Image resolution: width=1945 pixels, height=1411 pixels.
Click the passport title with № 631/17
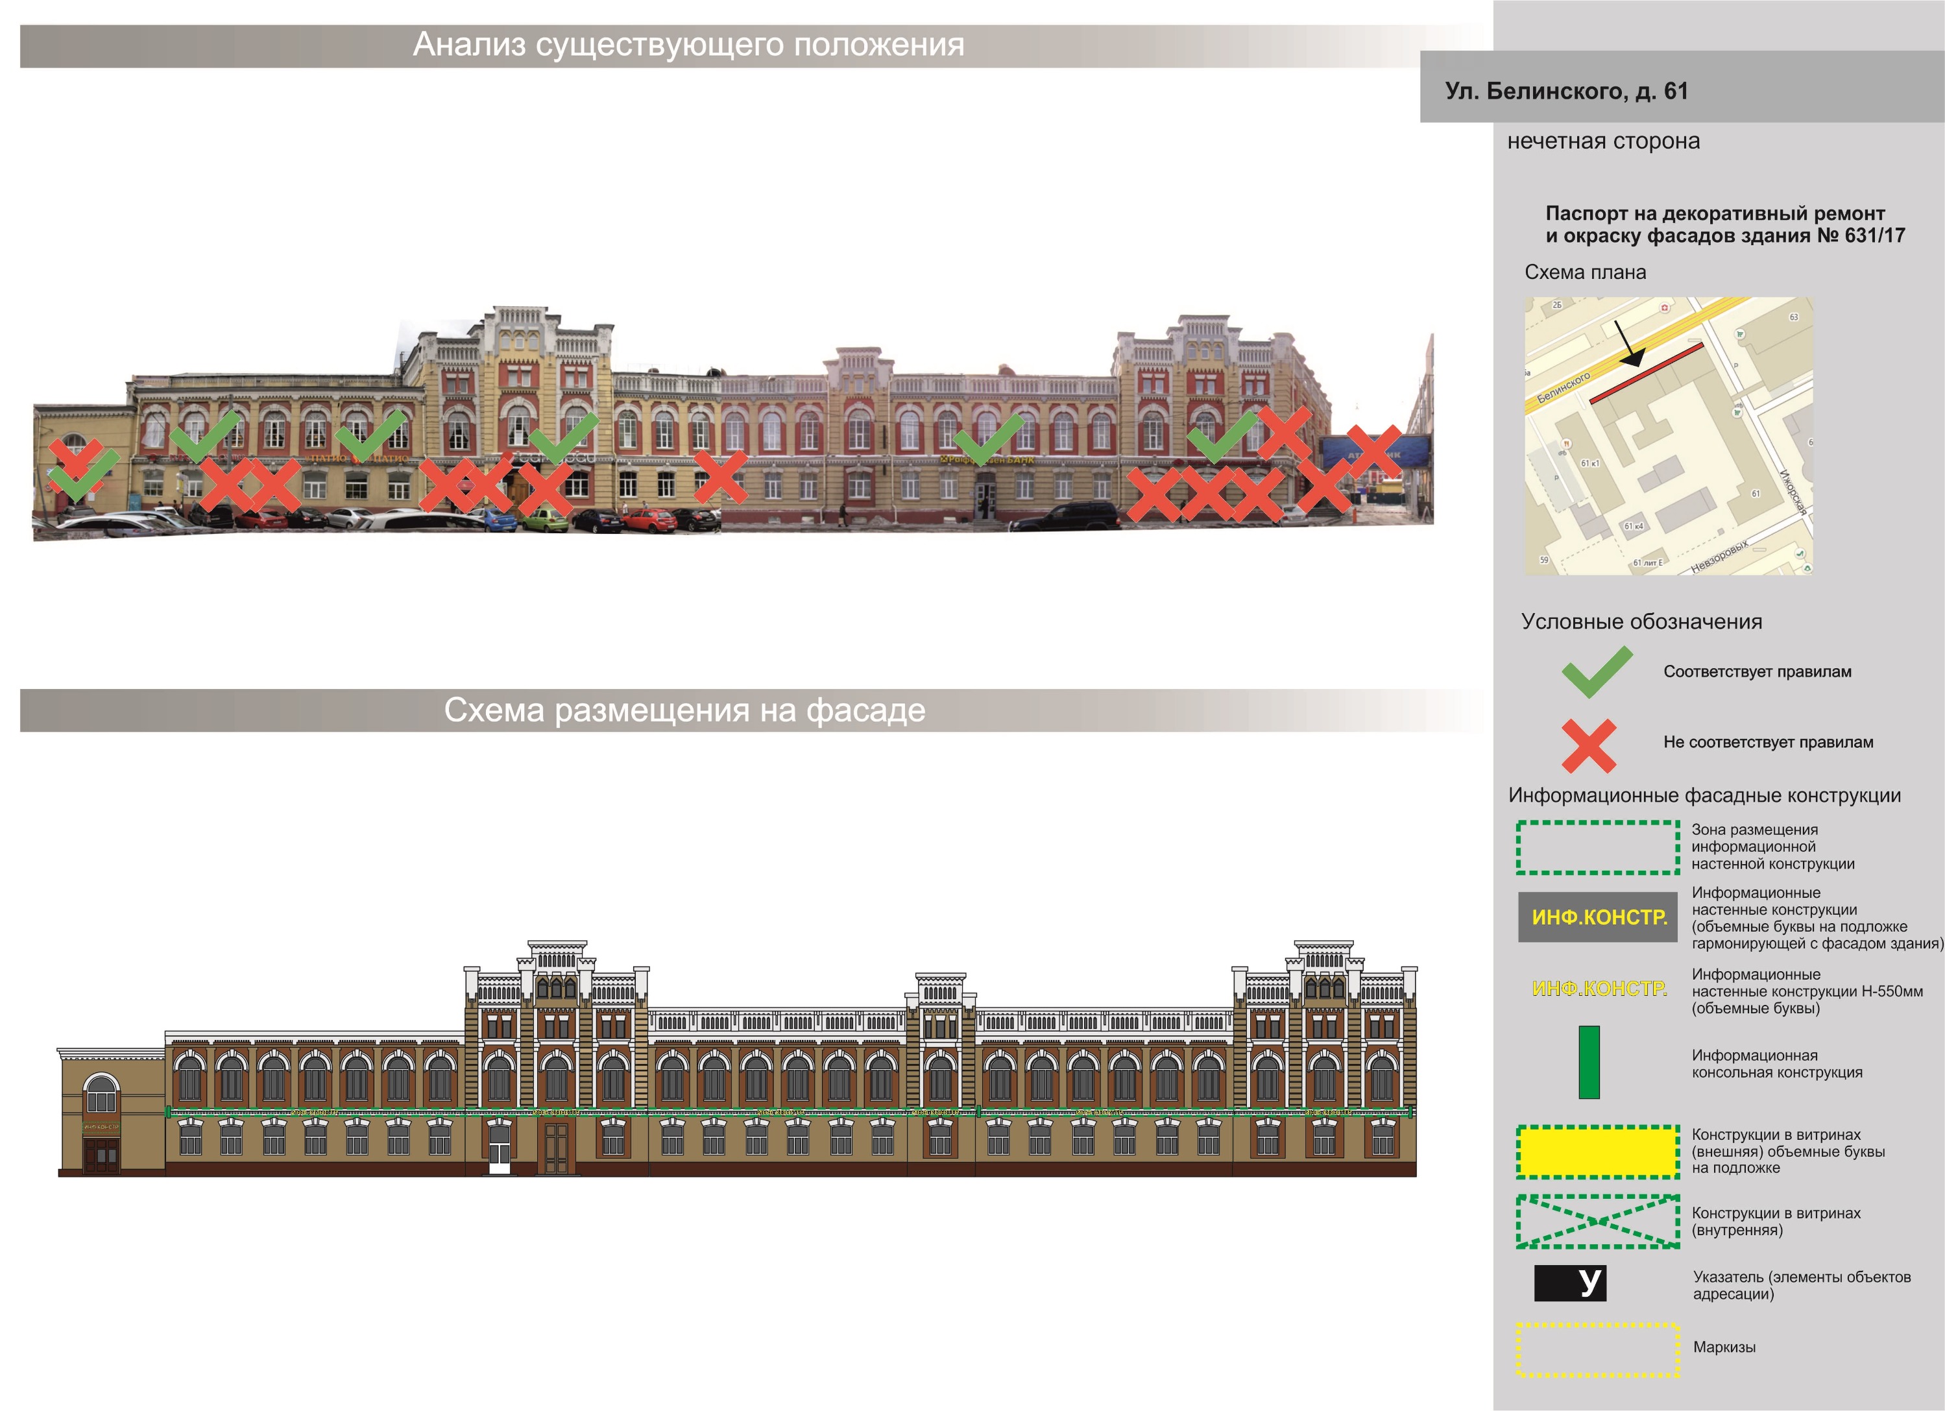1726,224
